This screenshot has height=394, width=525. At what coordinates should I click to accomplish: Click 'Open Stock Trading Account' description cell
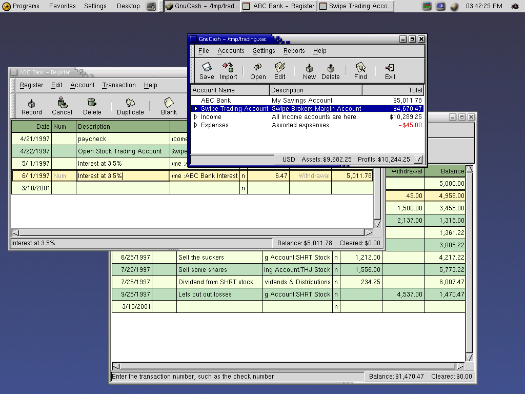coord(123,151)
